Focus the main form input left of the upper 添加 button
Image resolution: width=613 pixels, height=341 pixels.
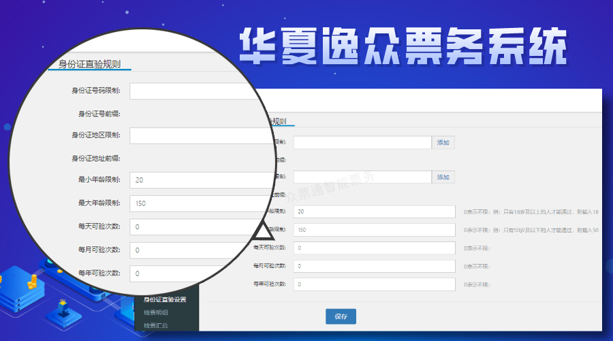tap(362, 143)
